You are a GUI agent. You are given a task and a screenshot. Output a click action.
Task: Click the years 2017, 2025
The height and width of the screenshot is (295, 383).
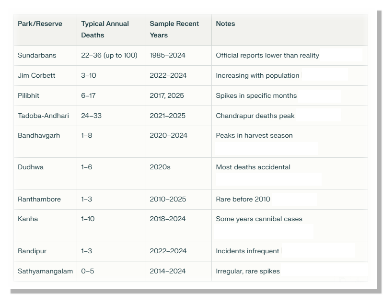(167, 95)
